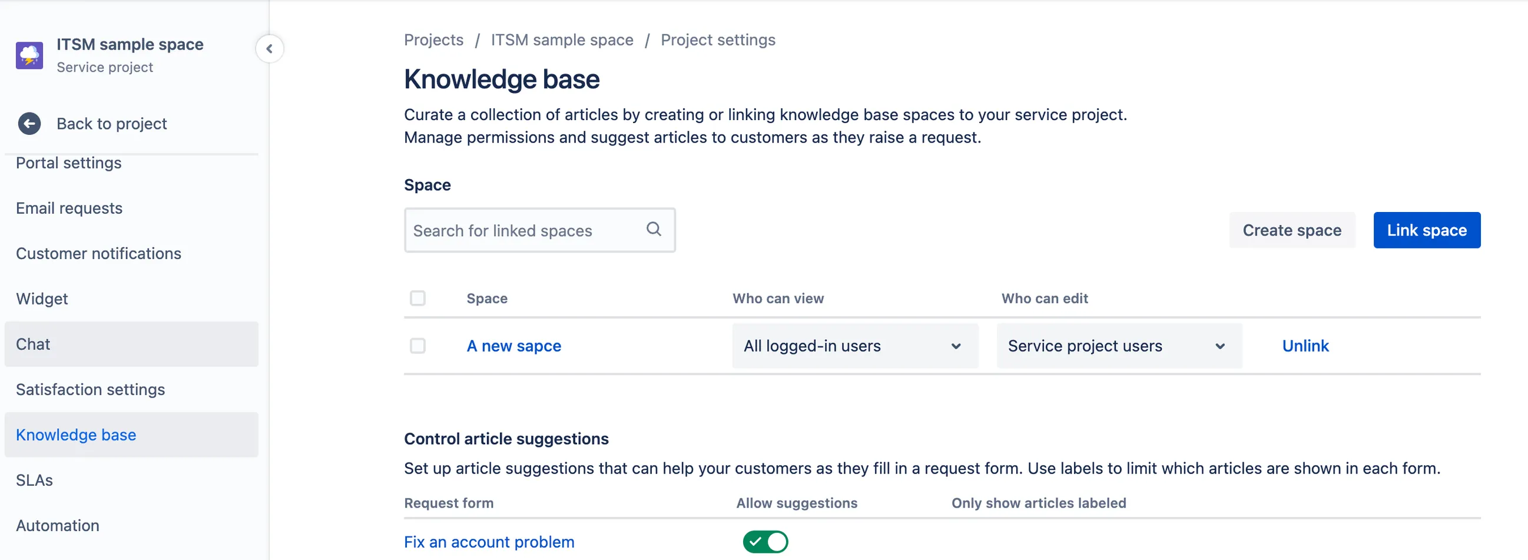This screenshot has height=560, width=1528.
Task: Unlink the A new sapce space
Action: (1305, 346)
